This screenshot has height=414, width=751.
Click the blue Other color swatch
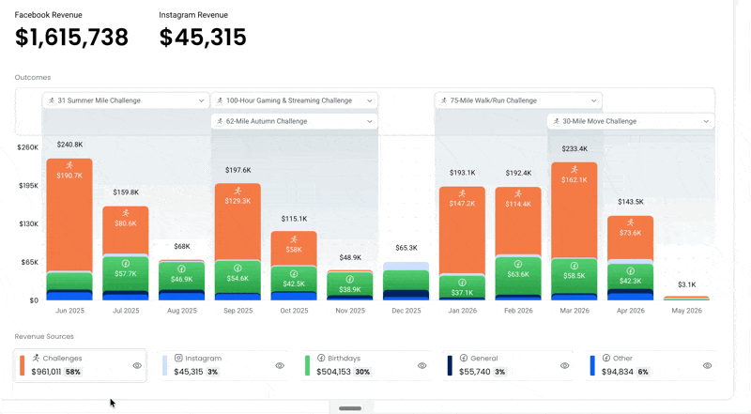[x=592, y=365]
